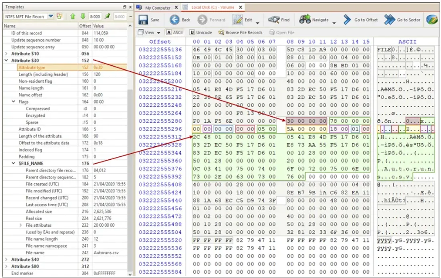Click the green pin icon in Templates
441x278 pixels.
click(x=107, y=16)
